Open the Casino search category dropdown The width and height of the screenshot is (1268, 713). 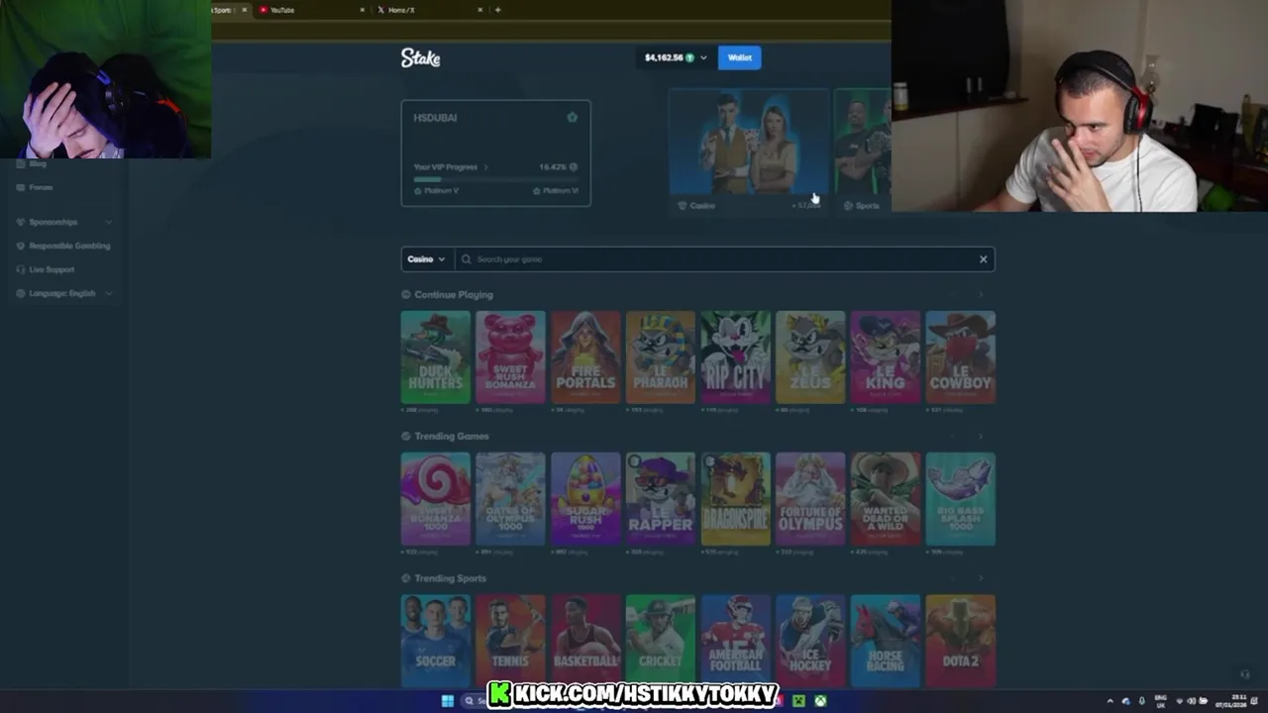coord(427,259)
